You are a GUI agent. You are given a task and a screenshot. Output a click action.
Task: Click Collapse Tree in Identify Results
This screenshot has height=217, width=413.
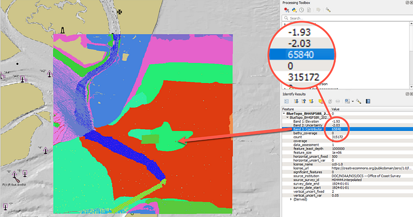pyautogui.click(x=304, y=101)
